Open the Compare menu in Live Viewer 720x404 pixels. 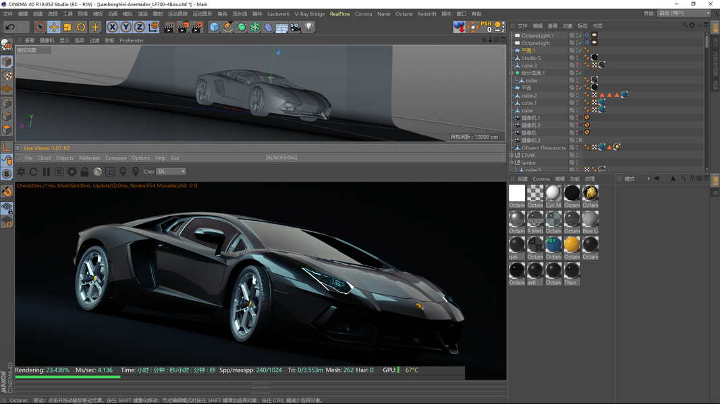pyautogui.click(x=115, y=158)
